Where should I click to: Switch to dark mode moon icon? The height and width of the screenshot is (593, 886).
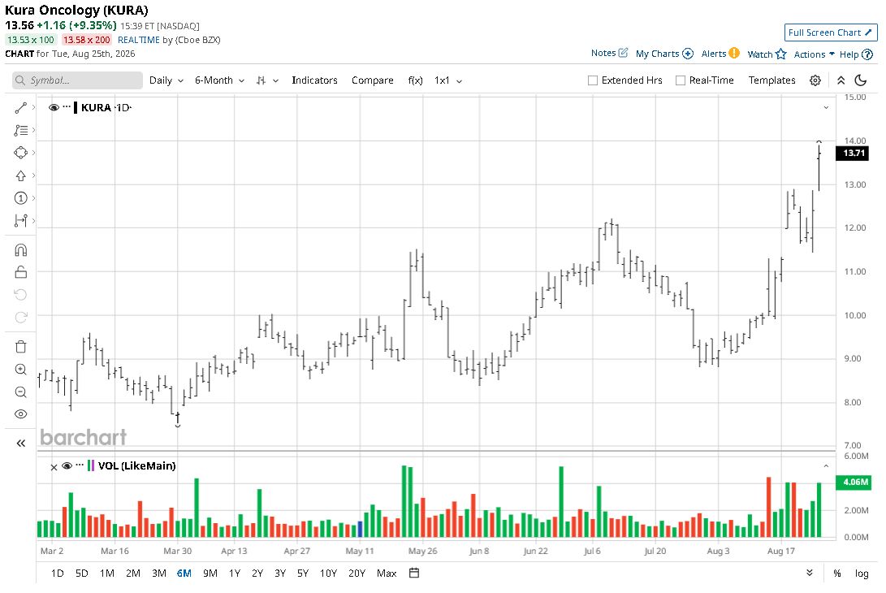(x=861, y=80)
